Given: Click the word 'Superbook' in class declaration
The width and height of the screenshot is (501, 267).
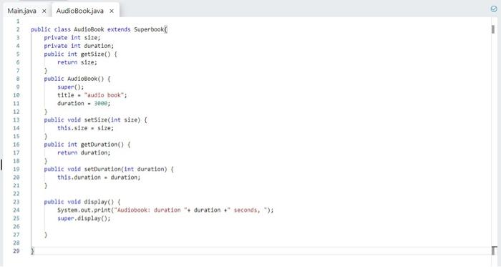Looking at the screenshot, I should coord(149,29).
